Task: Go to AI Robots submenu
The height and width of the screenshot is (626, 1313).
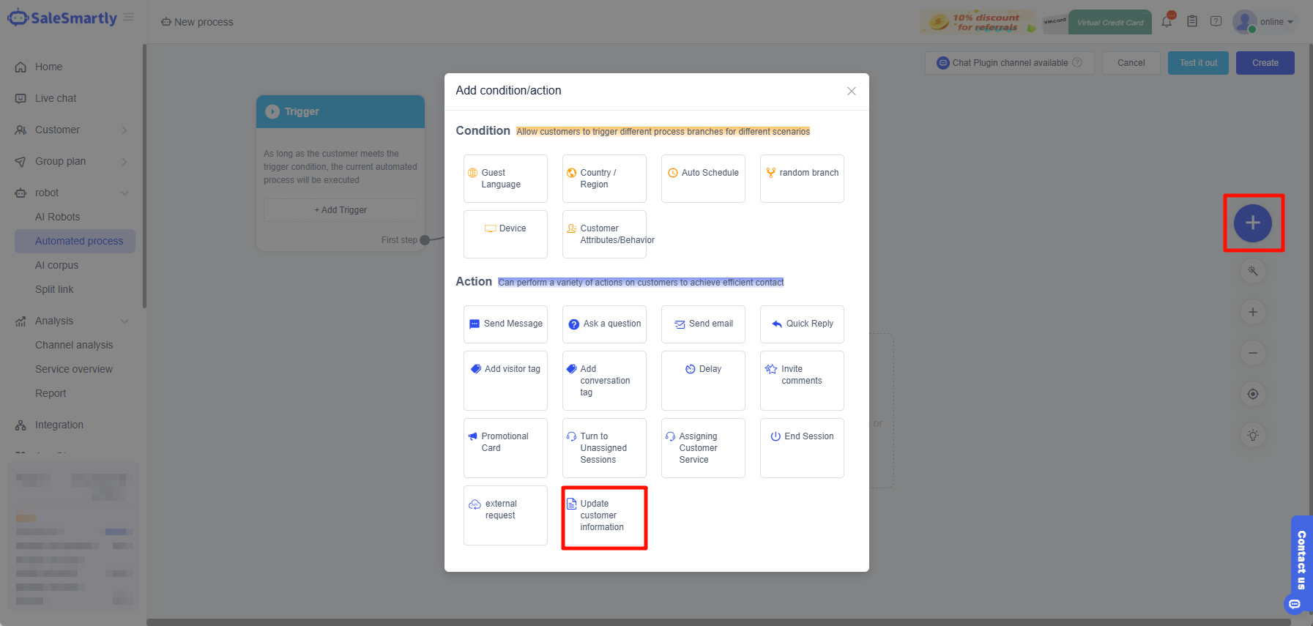Action: [58, 217]
